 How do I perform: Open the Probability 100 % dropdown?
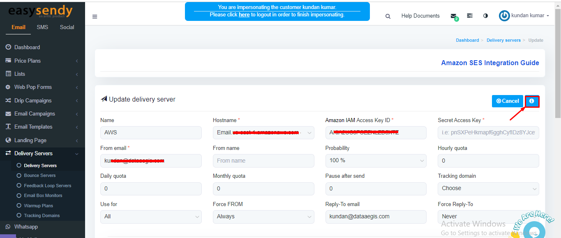376,161
